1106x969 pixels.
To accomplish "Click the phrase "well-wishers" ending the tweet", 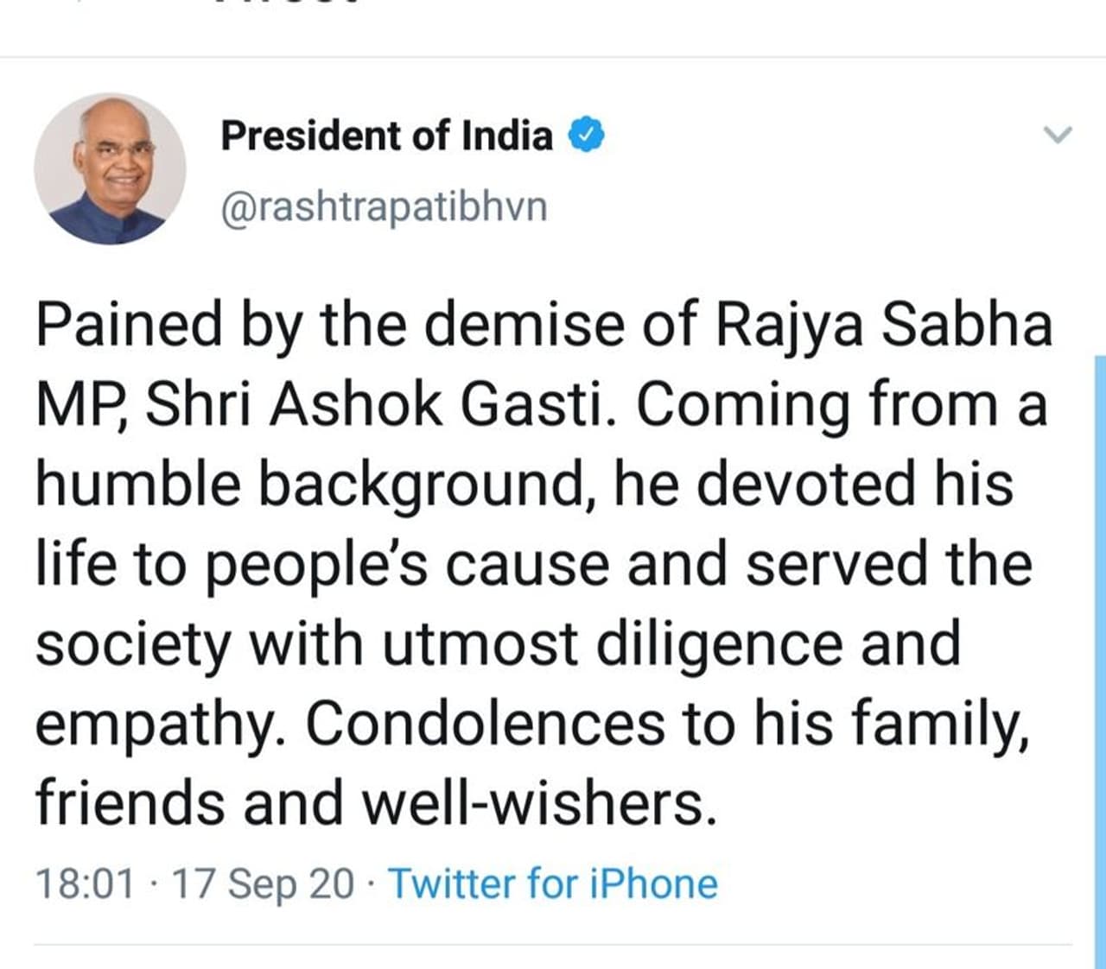I will [x=537, y=803].
